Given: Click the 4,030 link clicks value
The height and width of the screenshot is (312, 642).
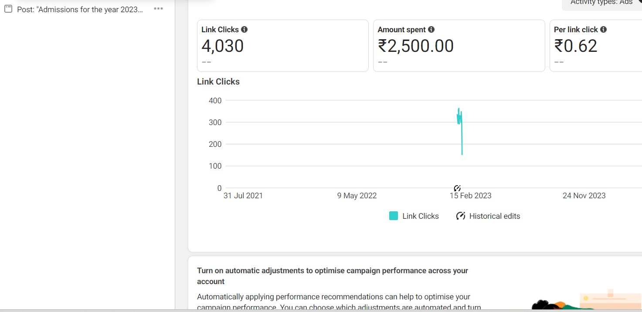Looking at the screenshot, I should (223, 46).
